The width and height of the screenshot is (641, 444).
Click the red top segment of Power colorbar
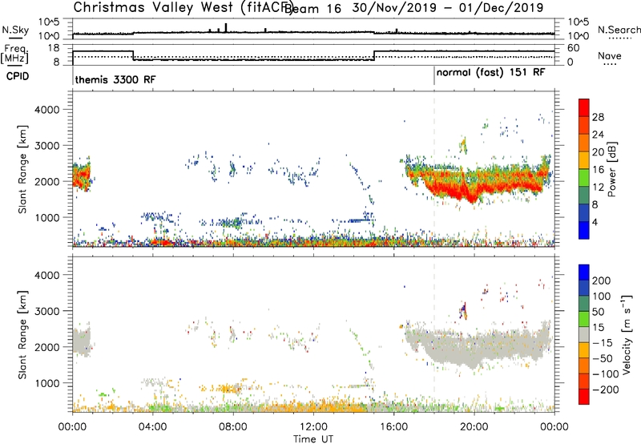click(584, 108)
